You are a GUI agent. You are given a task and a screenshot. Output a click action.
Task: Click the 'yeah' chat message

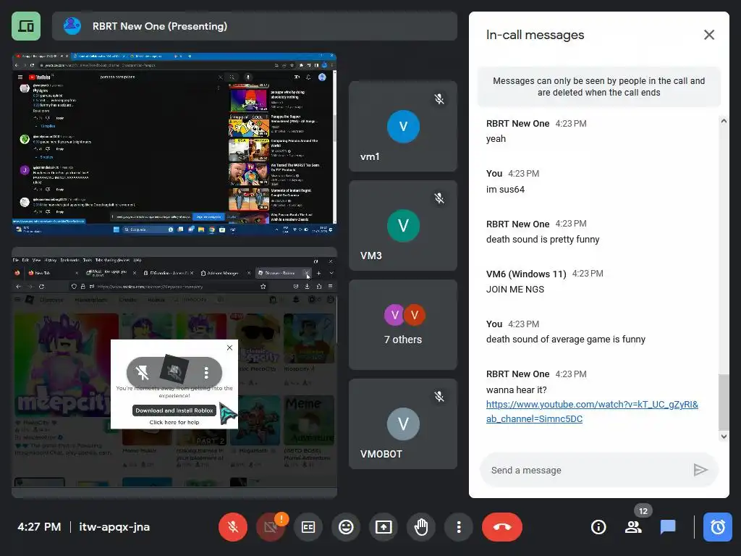pos(496,138)
